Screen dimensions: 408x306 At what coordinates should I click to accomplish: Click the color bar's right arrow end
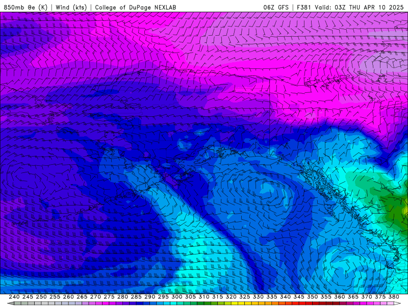click(x=397, y=303)
